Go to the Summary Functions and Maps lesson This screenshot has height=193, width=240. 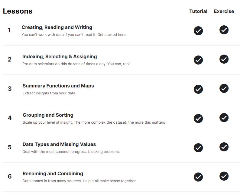click(58, 86)
